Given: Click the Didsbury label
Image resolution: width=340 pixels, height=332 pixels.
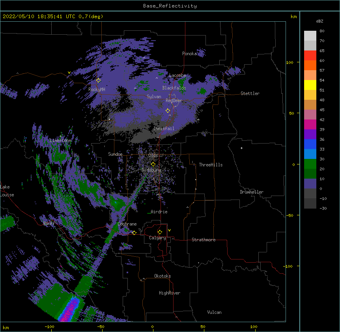Looking at the screenshot, I should pos(151,170).
